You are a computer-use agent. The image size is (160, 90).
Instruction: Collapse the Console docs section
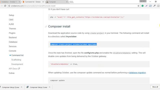point(12,51)
